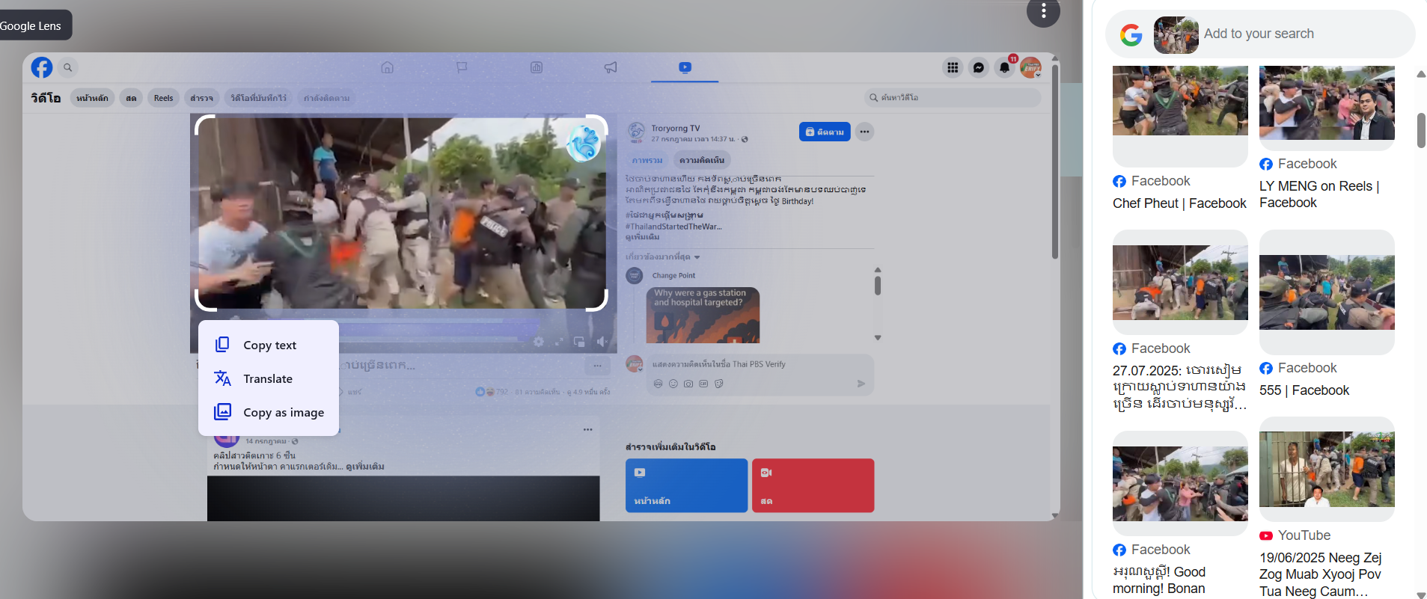1427x599 pixels.
Task: Click the ค้นหาวิดีโอ search field
Action: click(x=952, y=97)
